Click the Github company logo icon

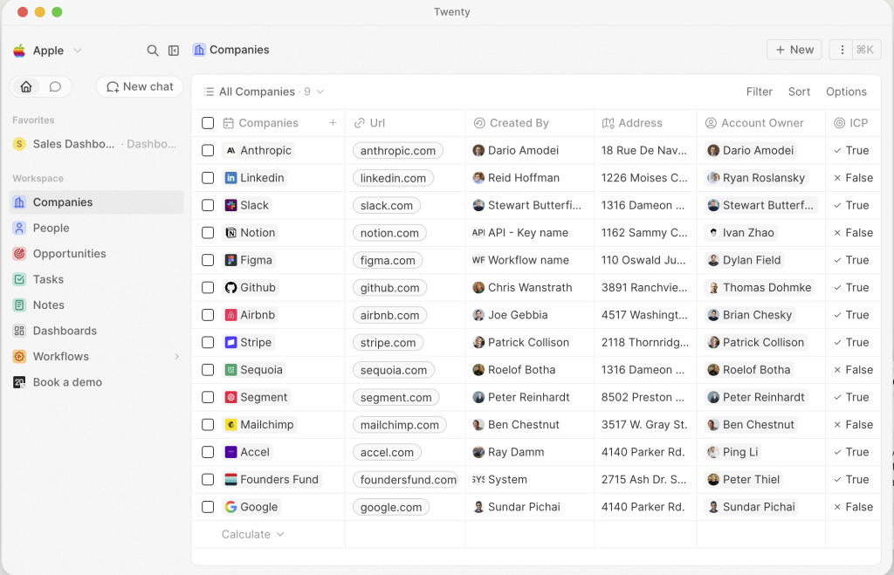coord(230,287)
